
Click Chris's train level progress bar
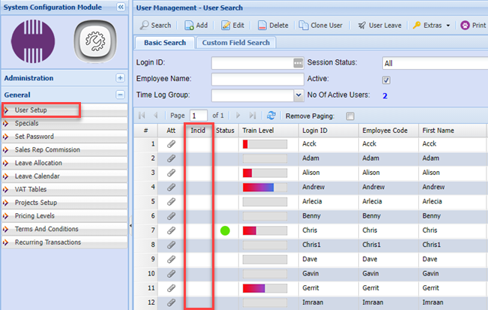pyautogui.click(x=264, y=230)
